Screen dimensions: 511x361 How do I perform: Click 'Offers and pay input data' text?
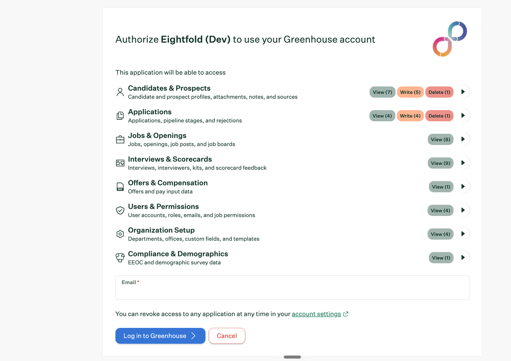tap(160, 191)
